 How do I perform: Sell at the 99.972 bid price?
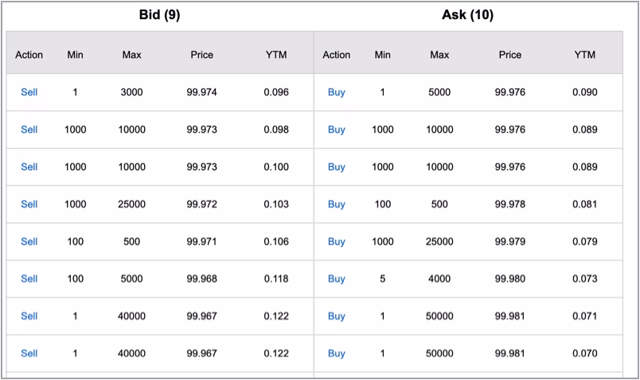[29, 204]
